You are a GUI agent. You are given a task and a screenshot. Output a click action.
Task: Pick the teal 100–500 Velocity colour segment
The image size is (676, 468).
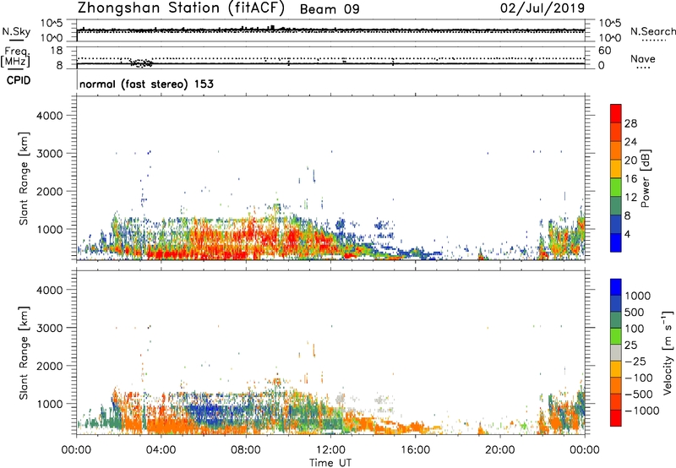point(616,320)
